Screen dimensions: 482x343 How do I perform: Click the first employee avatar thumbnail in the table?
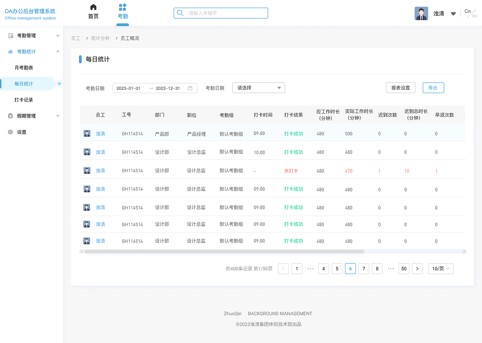(87, 133)
